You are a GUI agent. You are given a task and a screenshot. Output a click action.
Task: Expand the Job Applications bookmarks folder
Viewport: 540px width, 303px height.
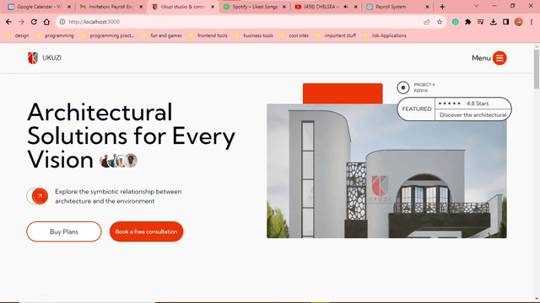coord(385,35)
